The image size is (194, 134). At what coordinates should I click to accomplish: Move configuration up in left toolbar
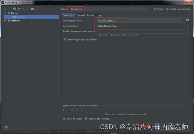(x=23, y=9)
